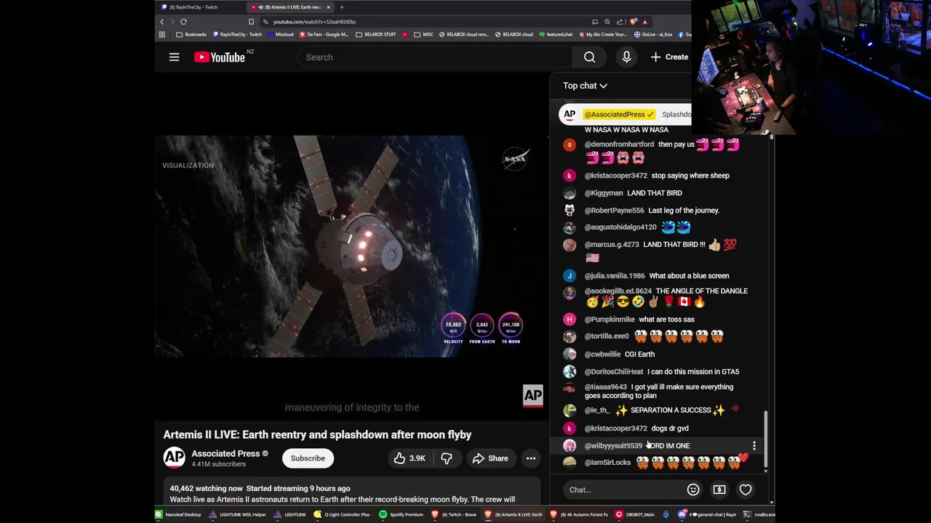931x523 pixels.
Task: Open the Da Fam Google Maps bookmark
Action: click(323, 34)
